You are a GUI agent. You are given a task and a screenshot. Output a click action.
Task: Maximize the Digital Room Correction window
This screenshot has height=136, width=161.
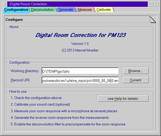coord(156,4)
